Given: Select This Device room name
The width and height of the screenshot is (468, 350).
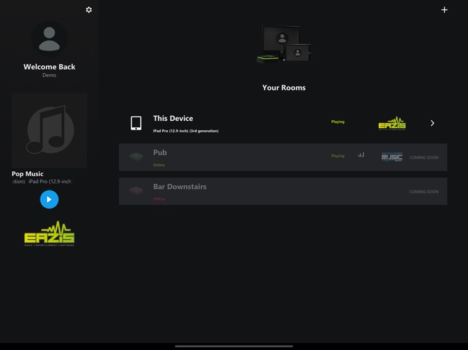Looking at the screenshot, I should tap(173, 118).
